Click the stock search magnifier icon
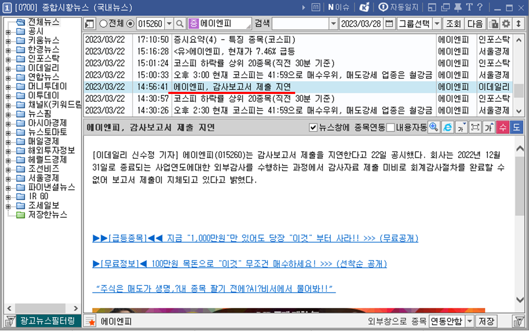The image size is (529, 331). [180, 23]
